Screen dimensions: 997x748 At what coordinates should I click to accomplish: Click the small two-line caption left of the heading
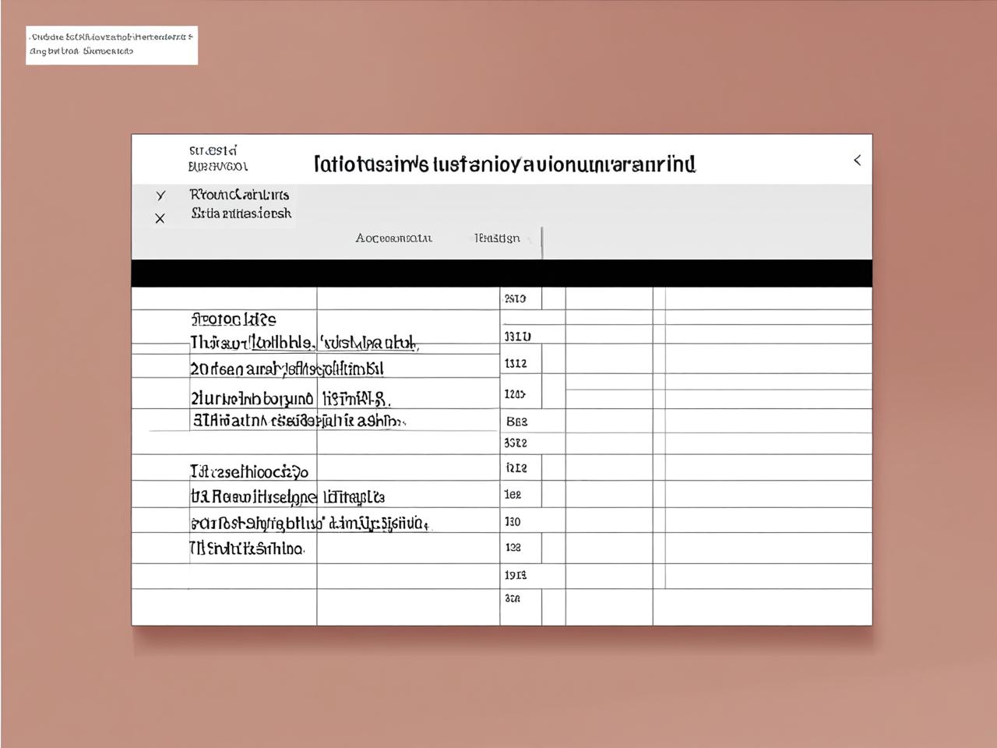(x=218, y=158)
